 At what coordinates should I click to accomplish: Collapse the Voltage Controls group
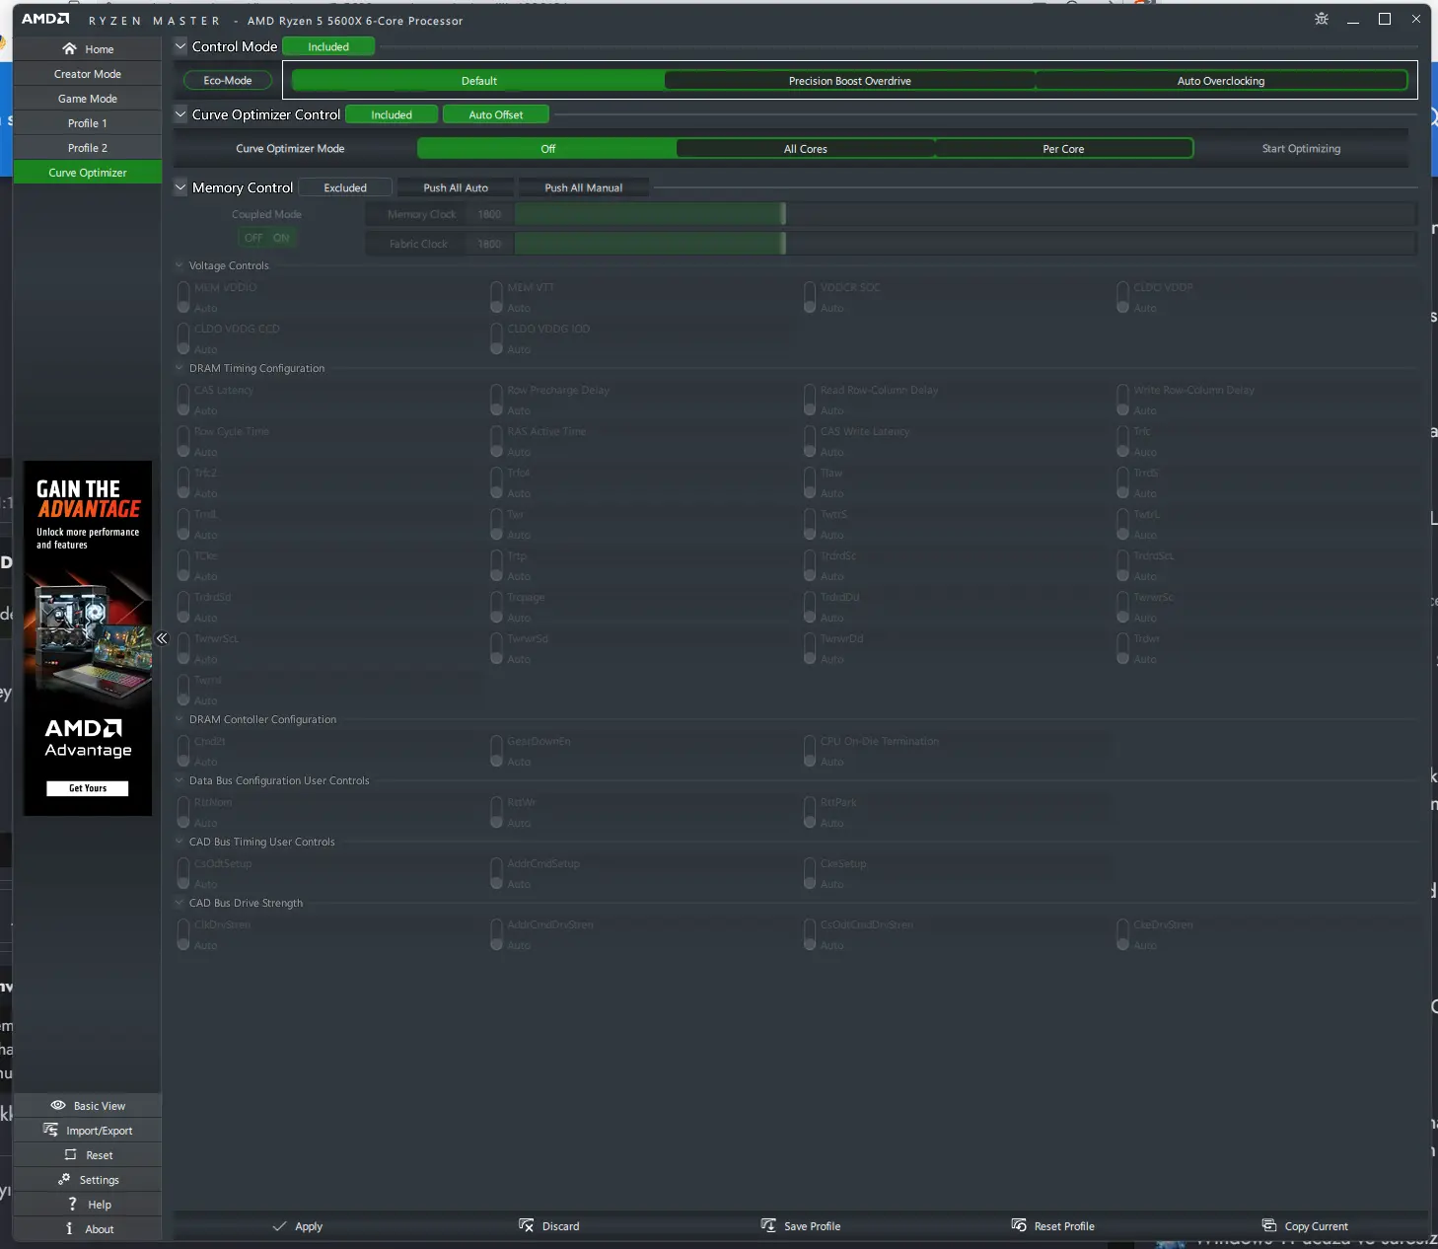coord(180,265)
